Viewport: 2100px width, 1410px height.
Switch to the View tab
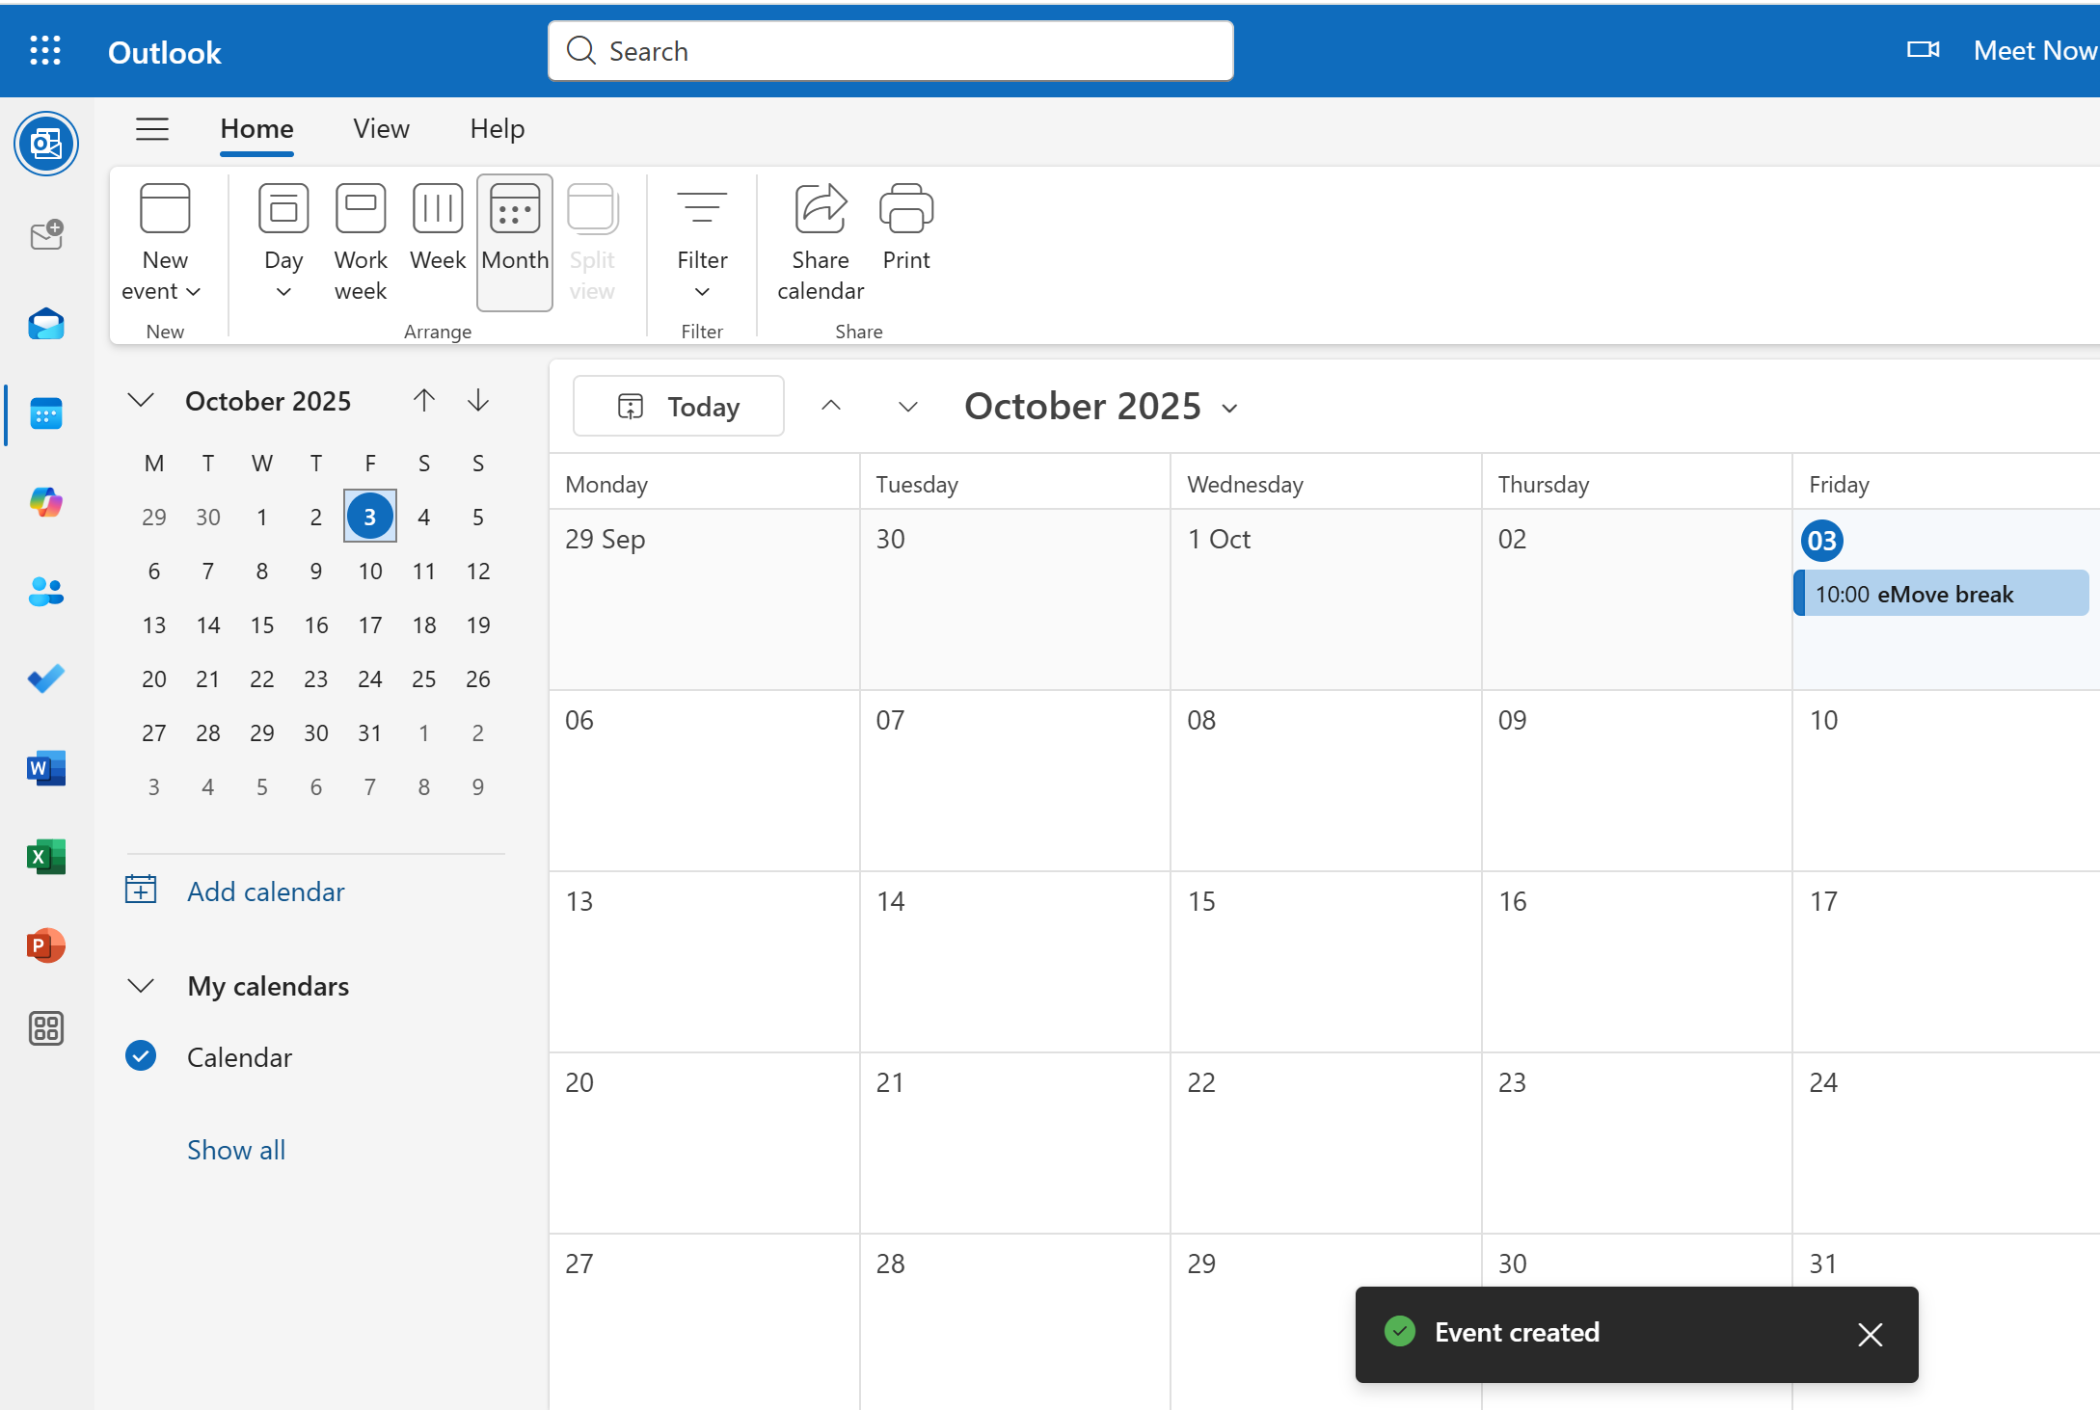click(381, 128)
